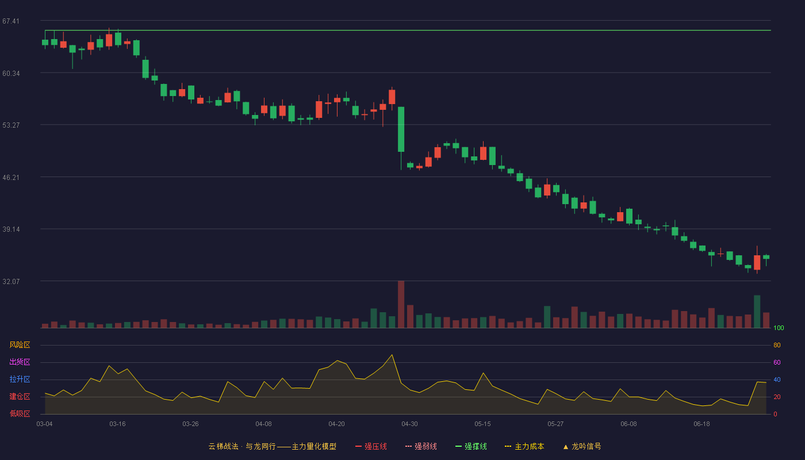Click the 06-18 date label
This screenshot has width=805, height=460.
(701, 424)
